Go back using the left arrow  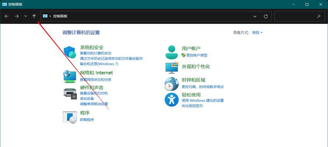coord(7,16)
